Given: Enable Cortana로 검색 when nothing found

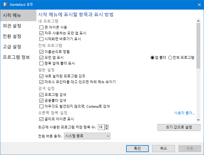Looking at the screenshot, I should (x=41, y=107).
